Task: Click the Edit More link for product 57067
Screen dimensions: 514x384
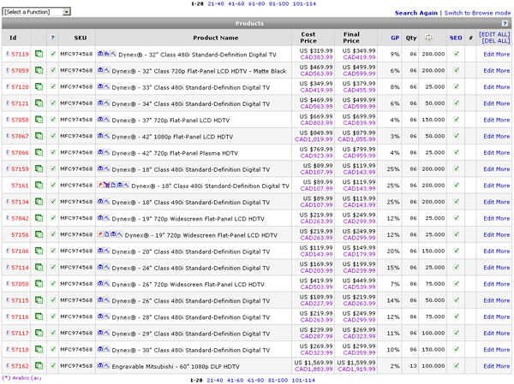Action: [496, 136]
